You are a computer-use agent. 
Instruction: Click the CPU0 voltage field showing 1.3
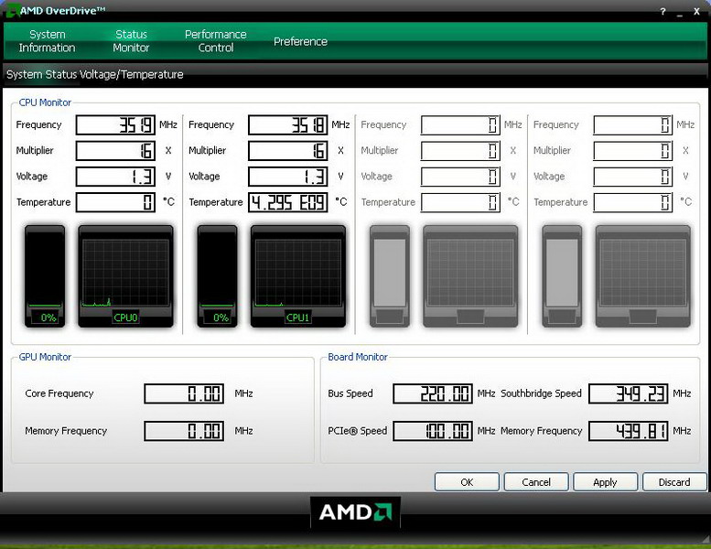pos(115,177)
